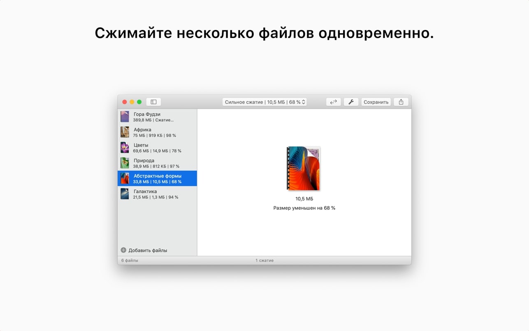The height and width of the screenshot is (331, 529).
Task: Click the yellow minimize window button
Action: (132, 102)
